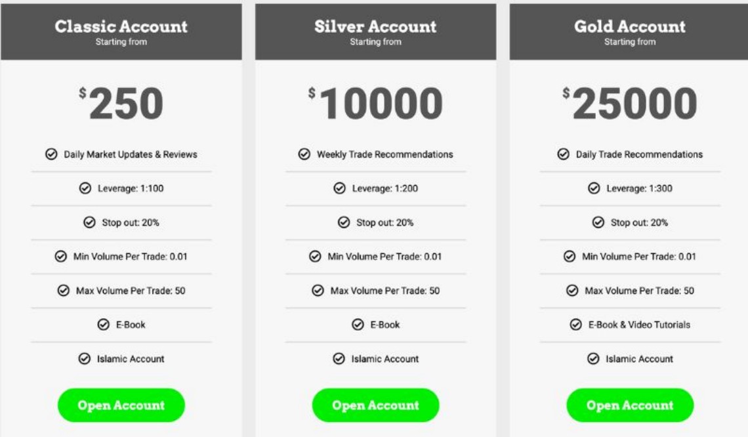
Task: Select the Gold Account header
Action: tap(629, 32)
